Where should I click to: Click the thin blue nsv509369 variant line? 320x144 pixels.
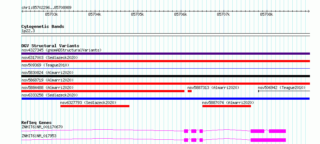click(x=165, y=69)
